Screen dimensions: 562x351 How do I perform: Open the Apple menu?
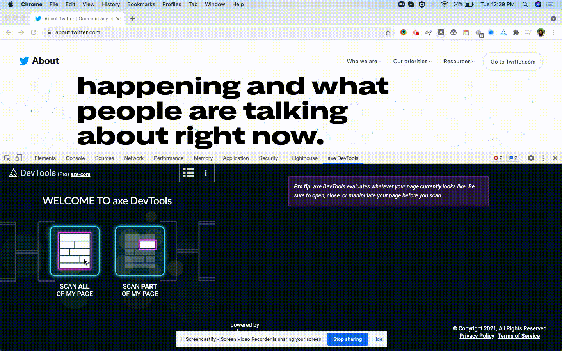(11, 4)
